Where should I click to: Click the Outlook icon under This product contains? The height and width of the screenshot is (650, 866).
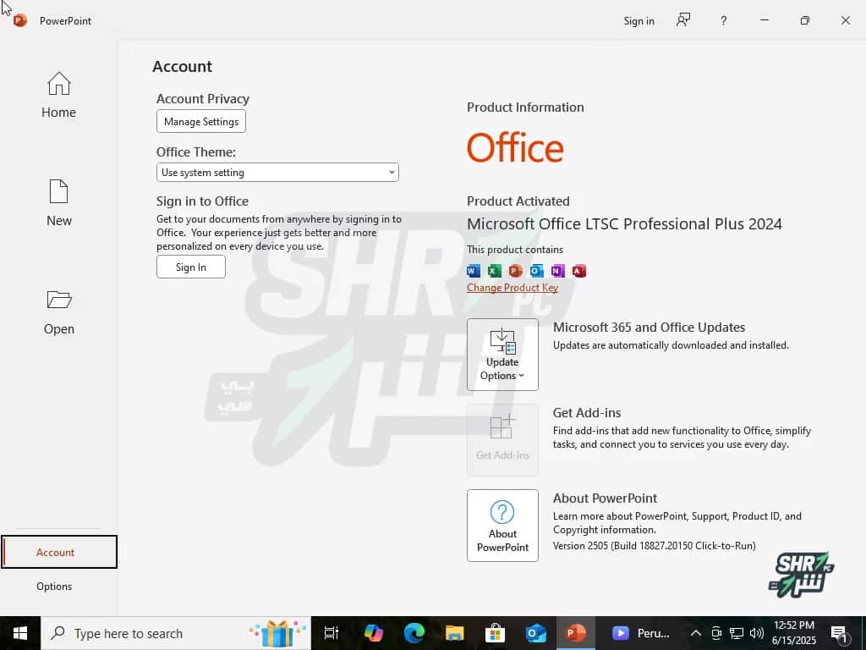536,271
